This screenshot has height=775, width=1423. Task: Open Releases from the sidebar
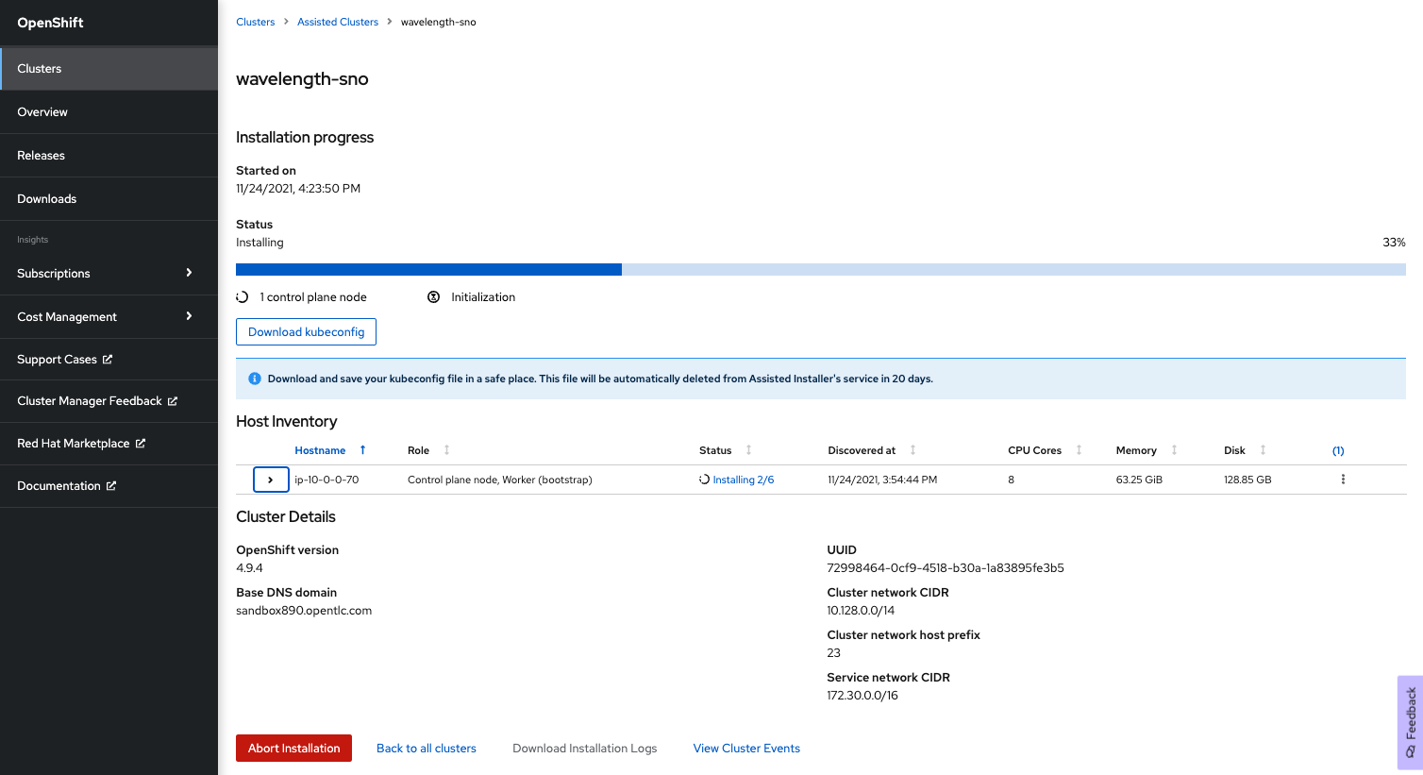pos(109,155)
